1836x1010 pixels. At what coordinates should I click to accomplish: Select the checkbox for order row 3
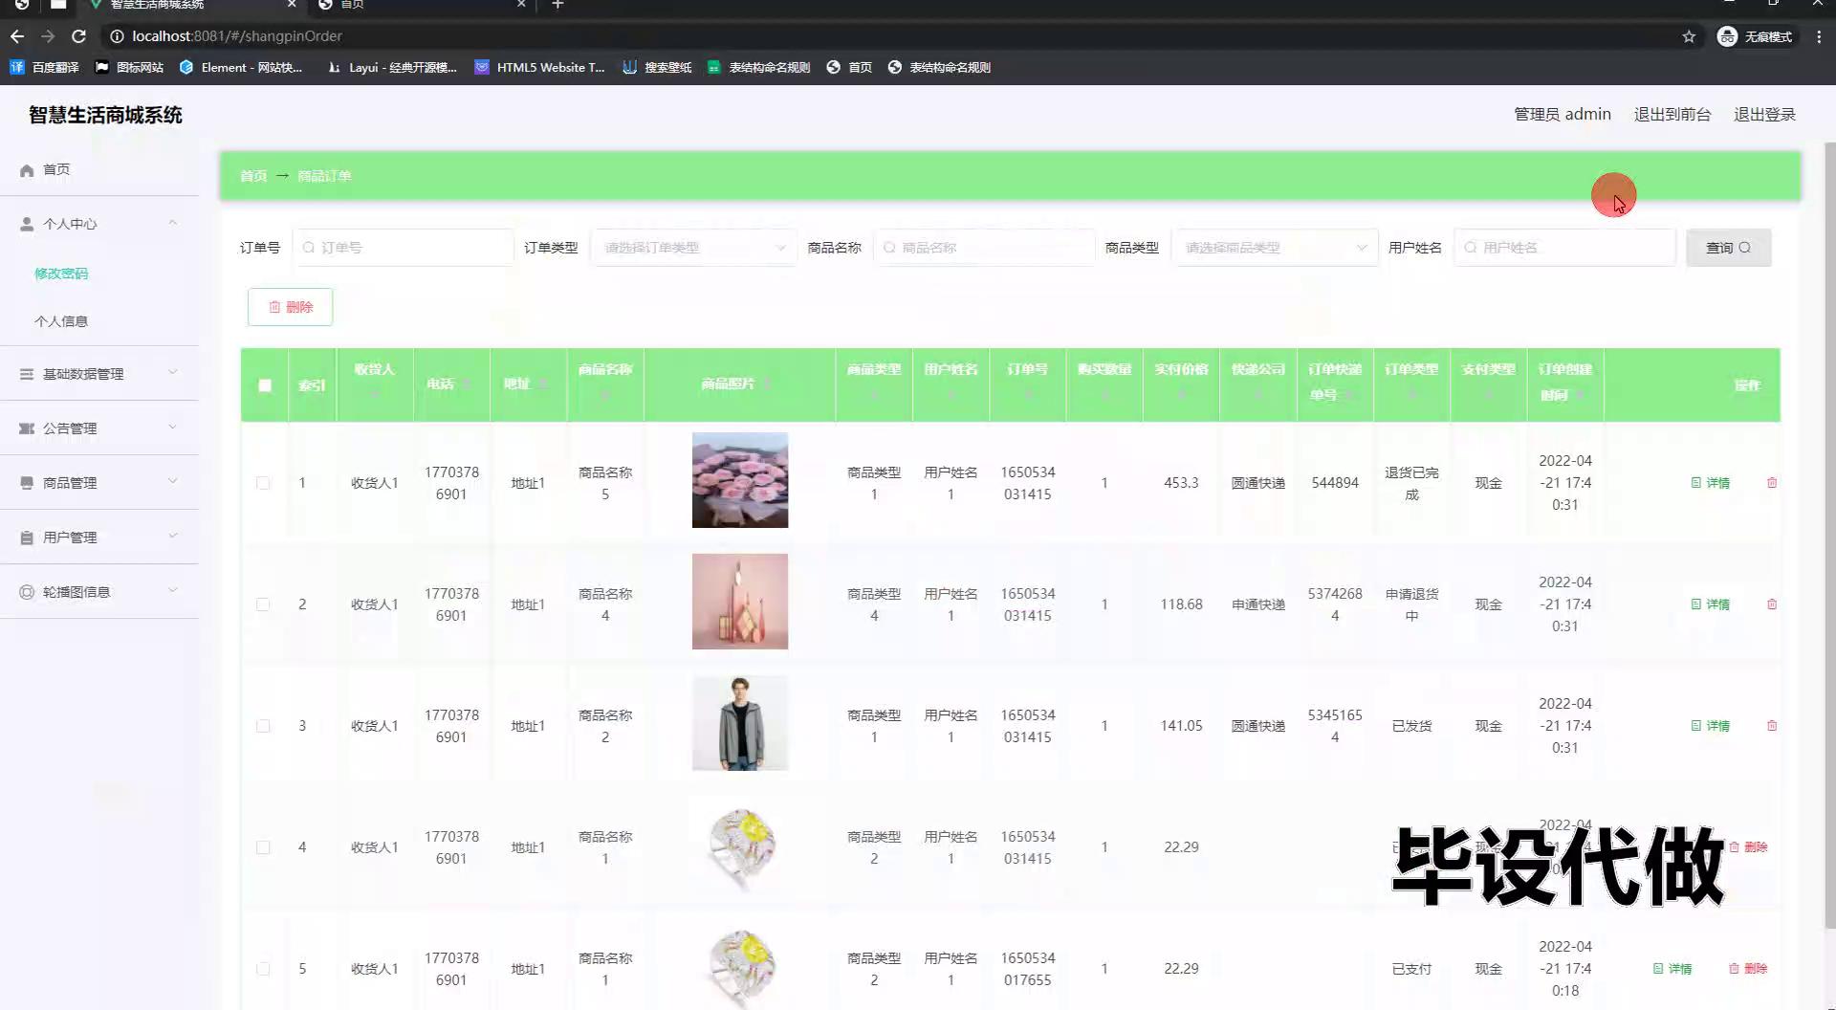pos(263,726)
